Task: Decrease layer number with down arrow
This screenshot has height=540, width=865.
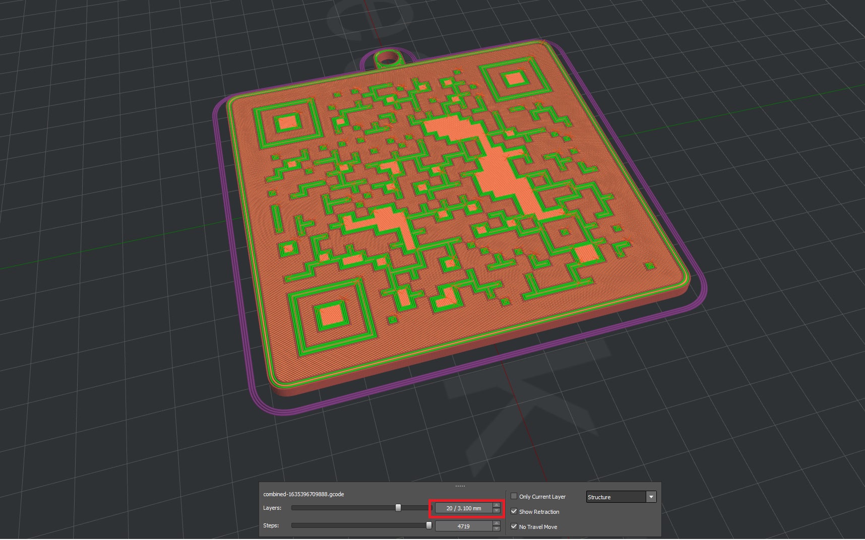Action: coord(497,511)
